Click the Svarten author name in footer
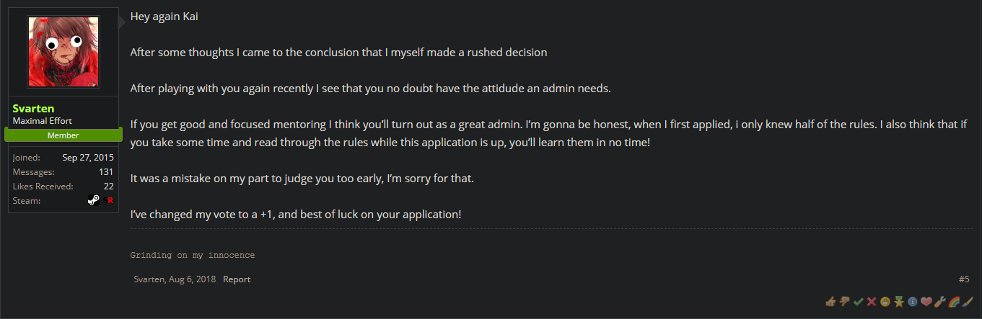Image resolution: width=982 pixels, height=319 pixels. (149, 279)
